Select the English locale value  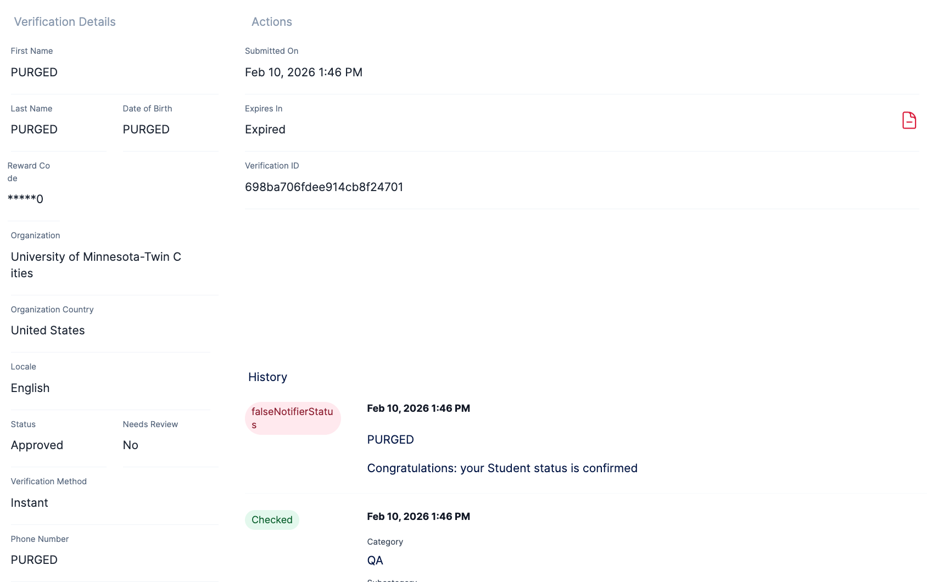[30, 388]
